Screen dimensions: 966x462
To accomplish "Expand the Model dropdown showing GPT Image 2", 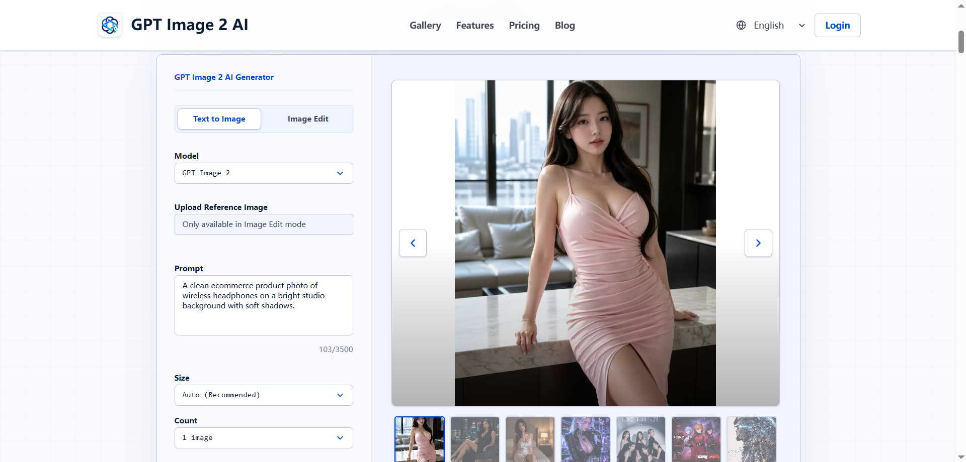I will 264,173.
